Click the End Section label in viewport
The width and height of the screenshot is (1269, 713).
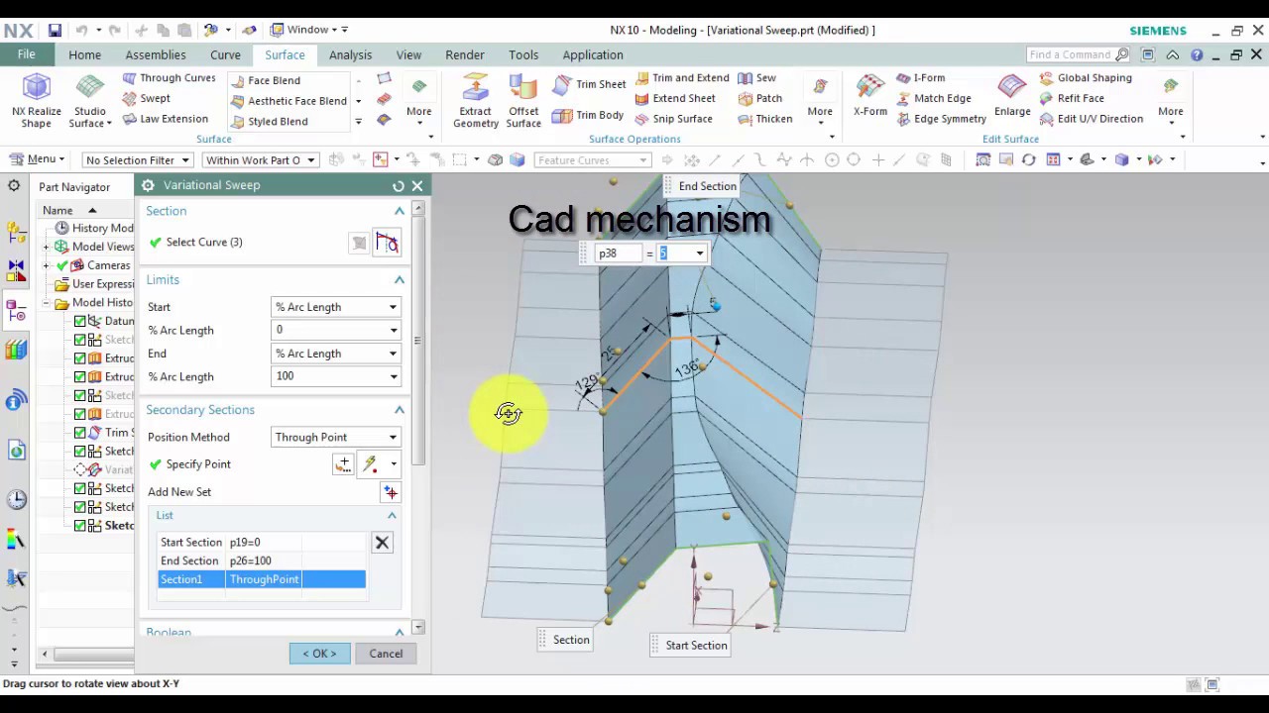coord(708,186)
